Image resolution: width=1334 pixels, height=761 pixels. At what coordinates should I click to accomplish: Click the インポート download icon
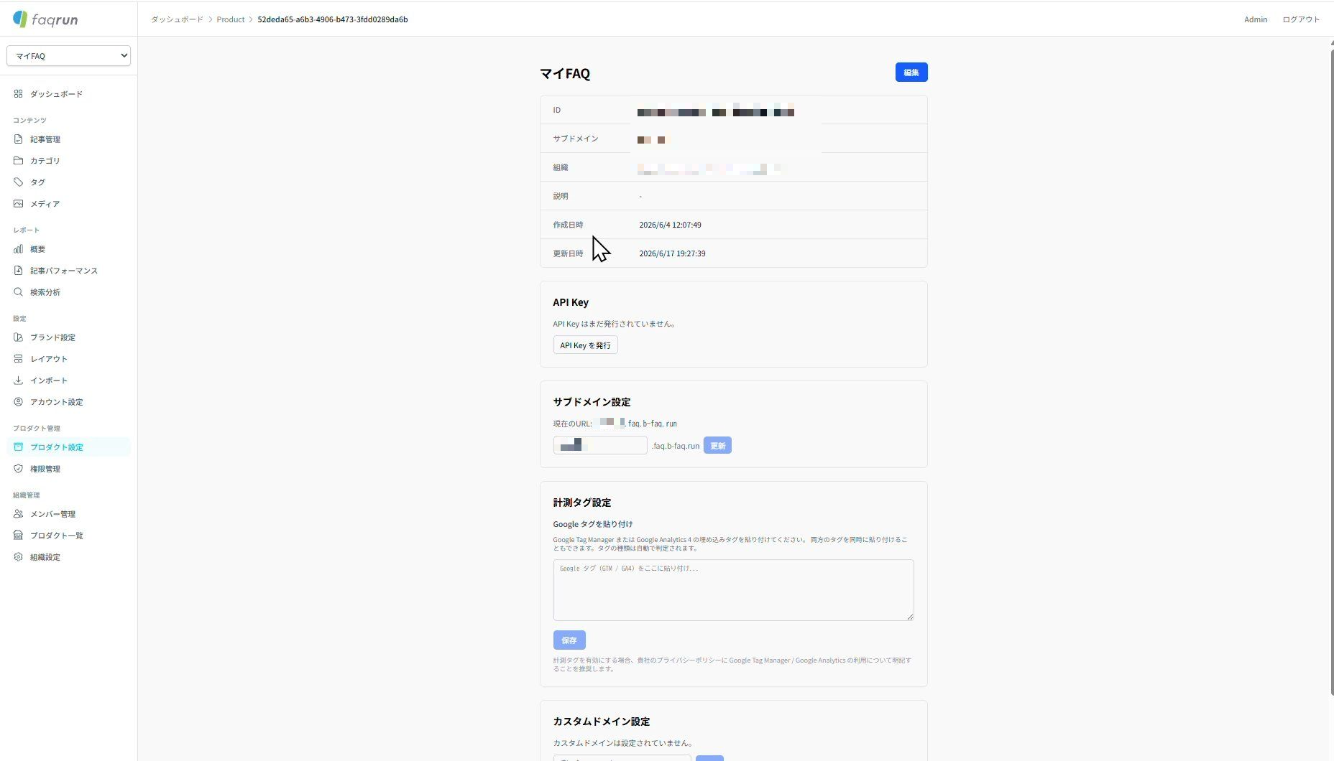[19, 380]
